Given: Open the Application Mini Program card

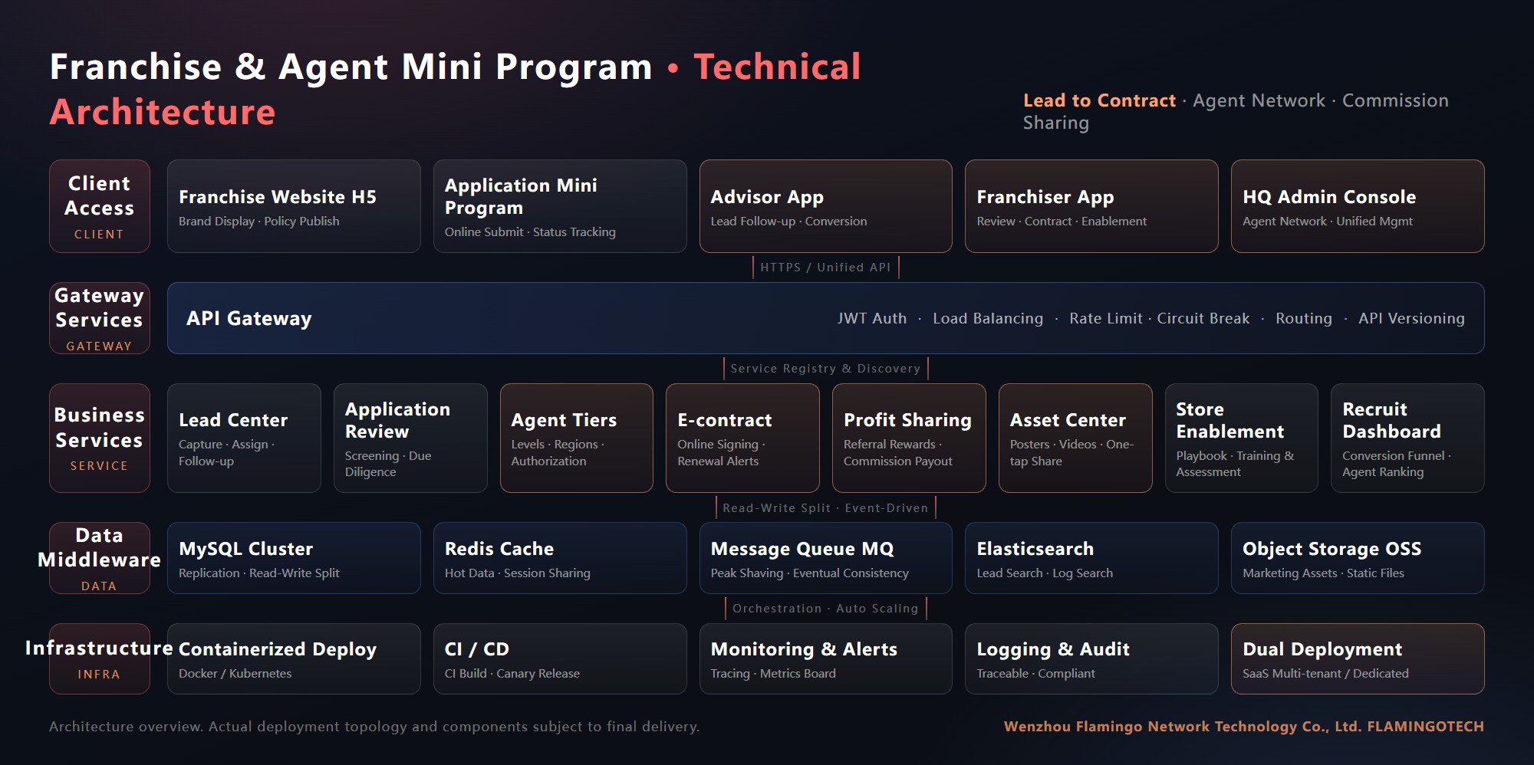Looking at the screenshot, I should point(560,206).
